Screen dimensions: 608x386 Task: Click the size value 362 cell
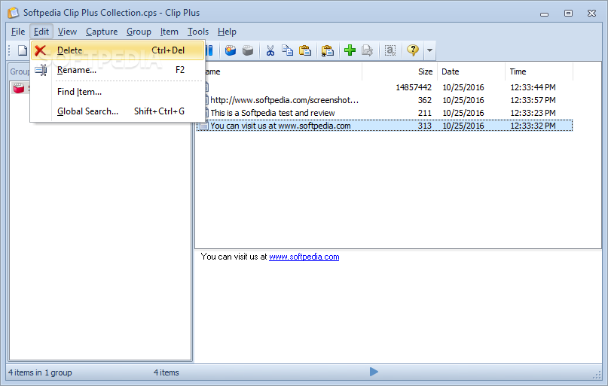coord(425,100)
